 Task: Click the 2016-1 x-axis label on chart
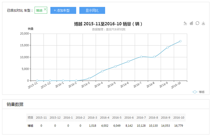pyautogui.click(x=59, y=85)
